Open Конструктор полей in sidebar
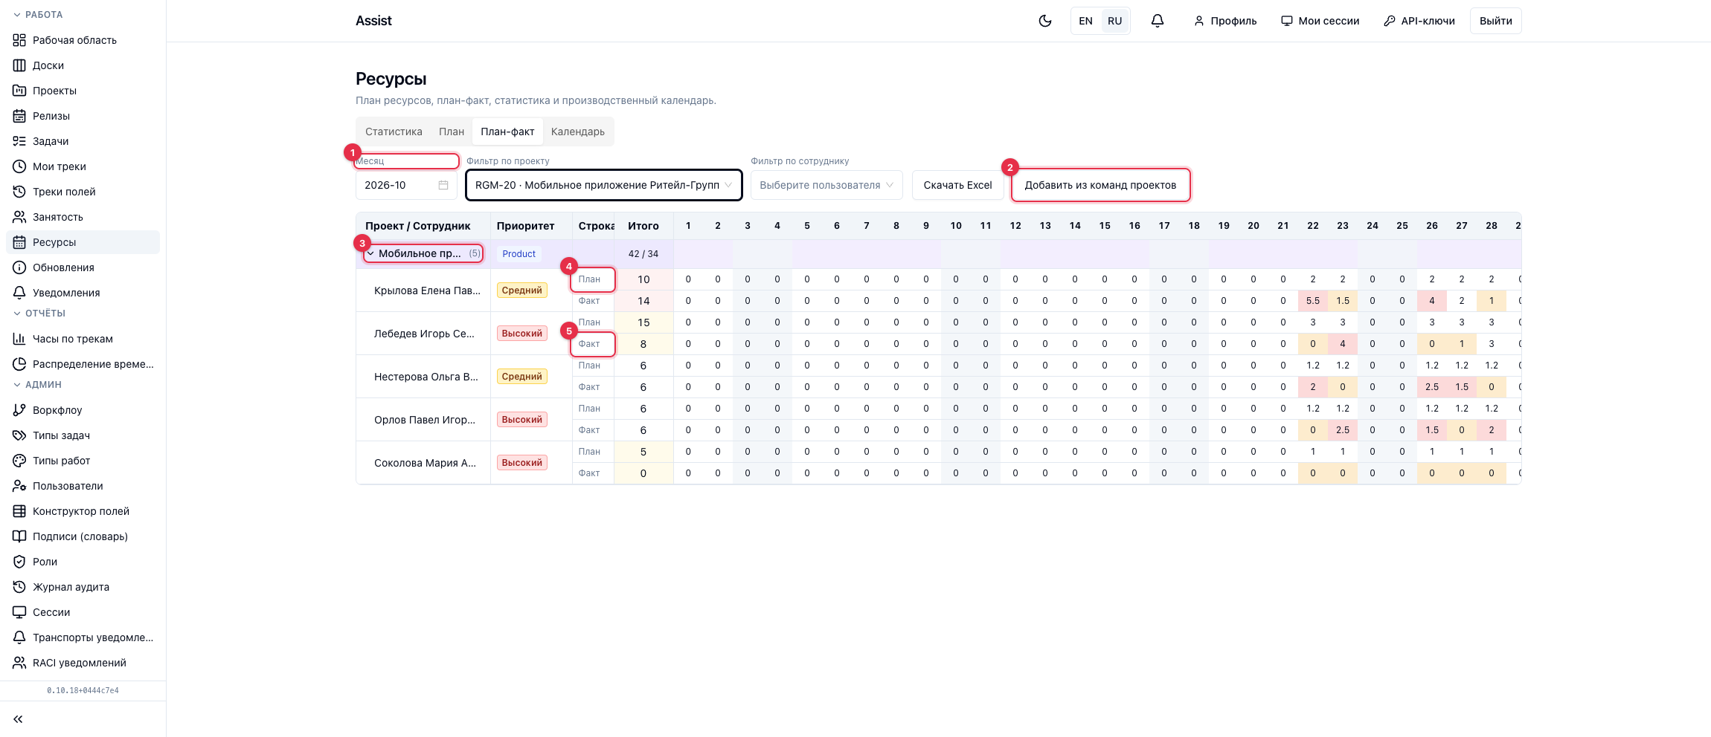 [x=83, y=511]
